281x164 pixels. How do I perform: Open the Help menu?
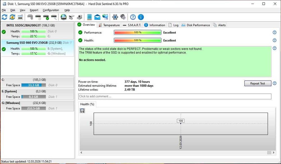pos(67,10)
